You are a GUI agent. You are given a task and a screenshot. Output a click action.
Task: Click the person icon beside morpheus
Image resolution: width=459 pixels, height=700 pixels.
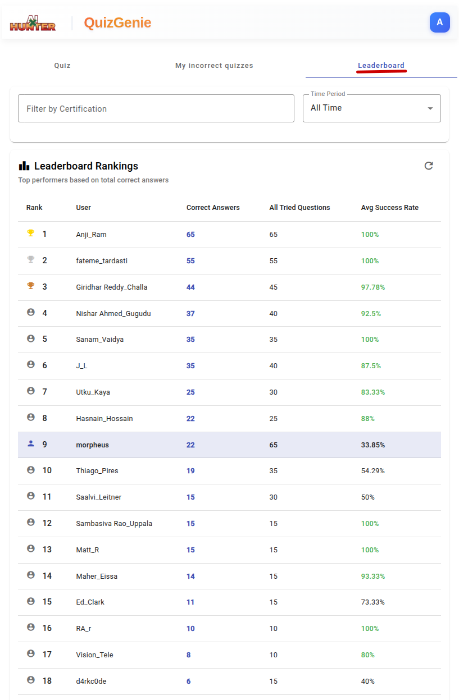click(x=31, y=444)
